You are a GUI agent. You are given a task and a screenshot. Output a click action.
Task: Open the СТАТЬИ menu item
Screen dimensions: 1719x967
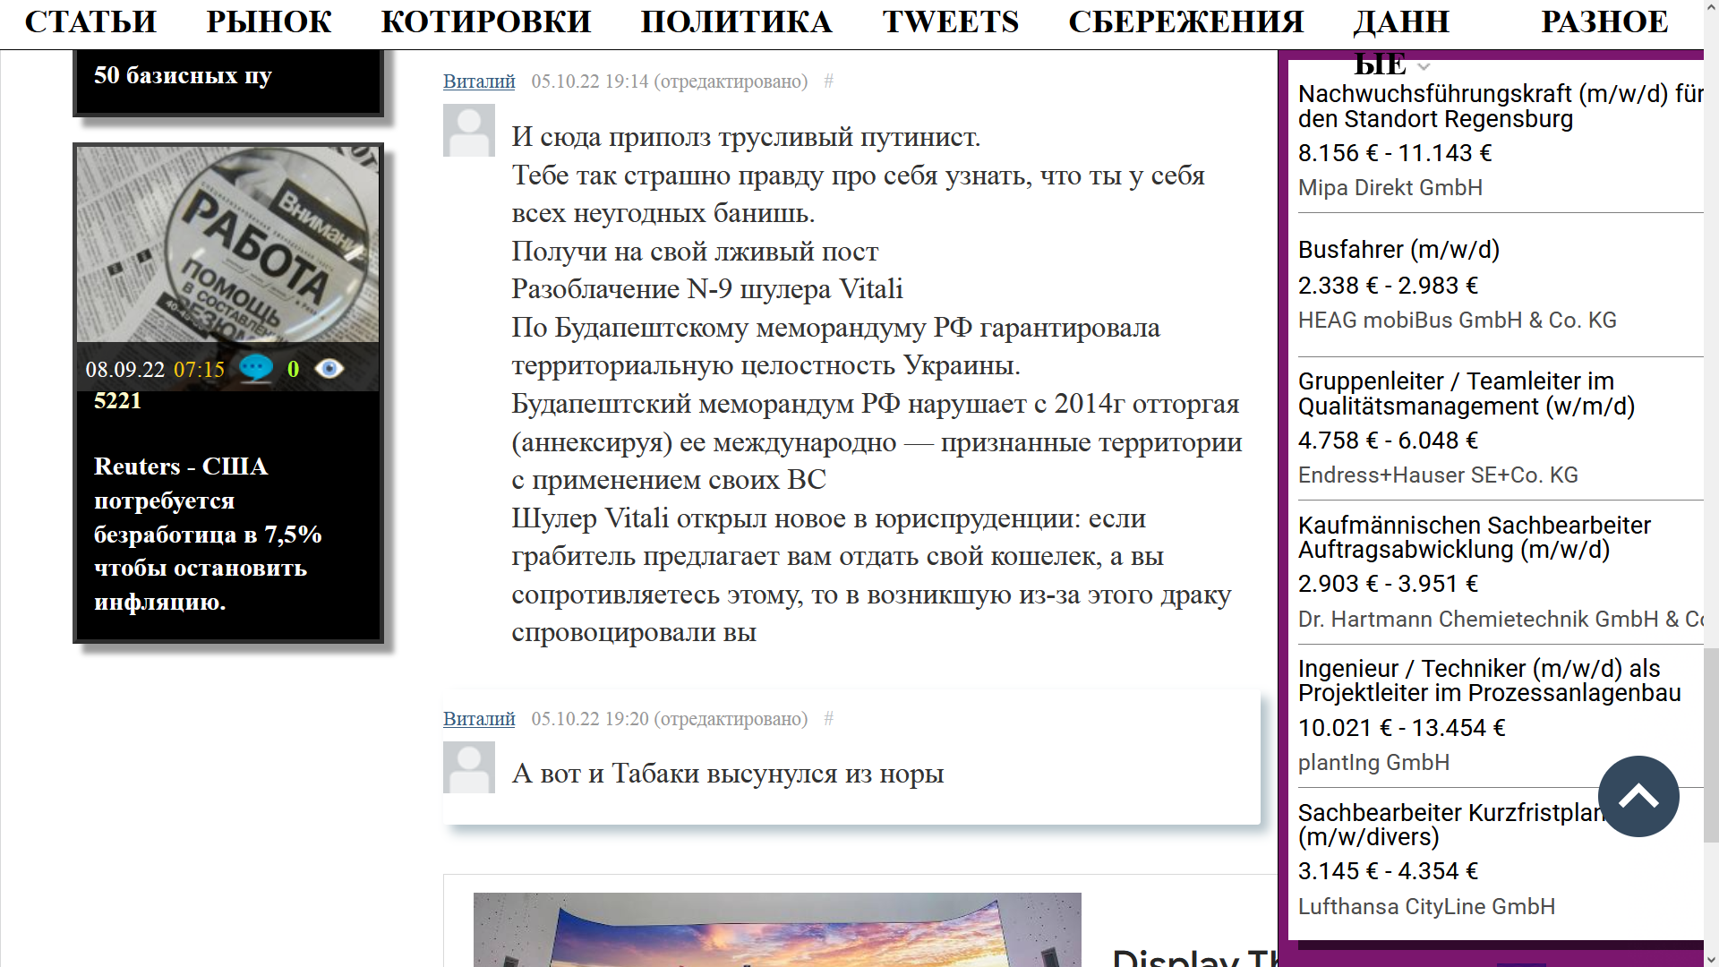[90, 21]
